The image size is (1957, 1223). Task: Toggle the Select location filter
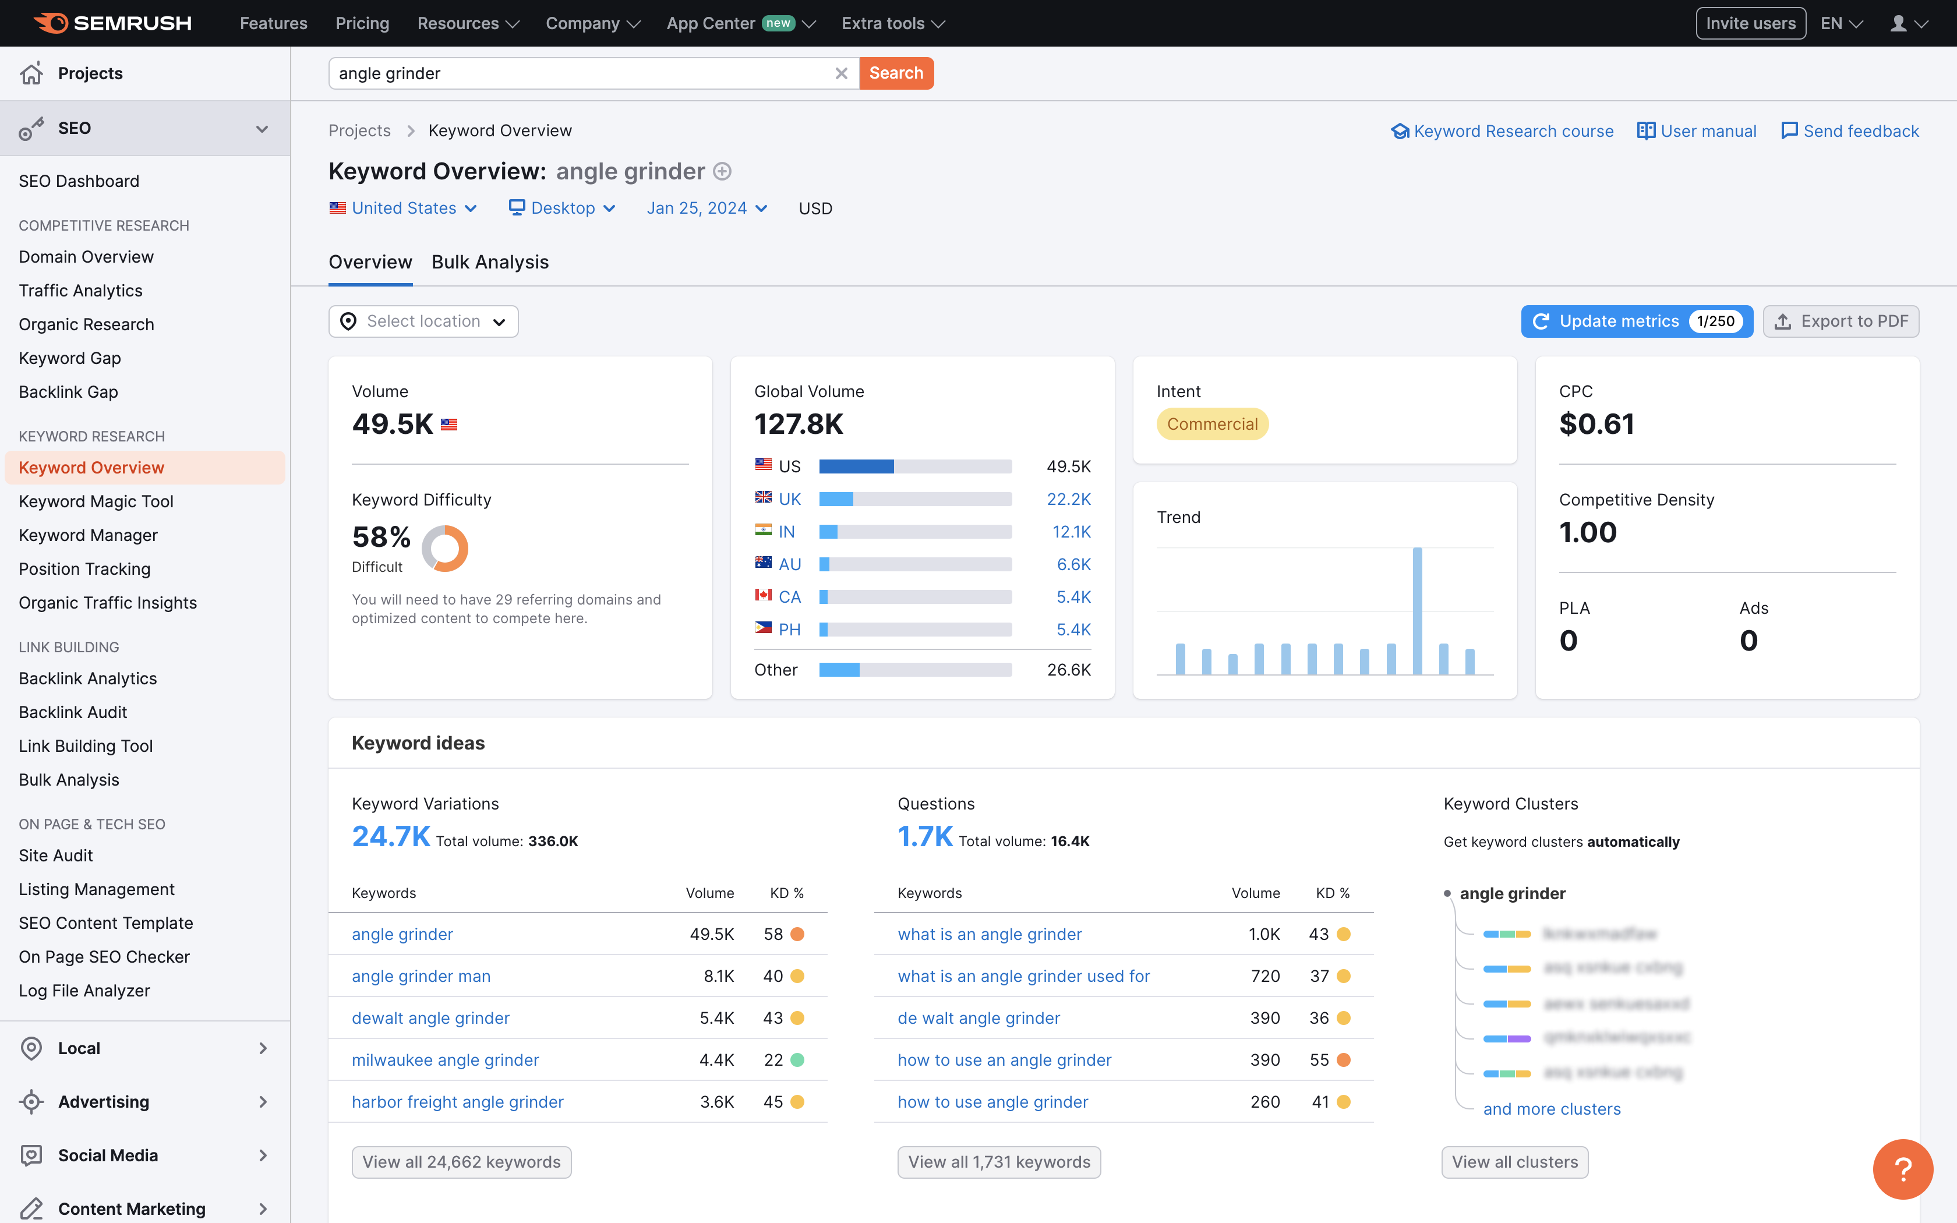click(x=423, y=321)
